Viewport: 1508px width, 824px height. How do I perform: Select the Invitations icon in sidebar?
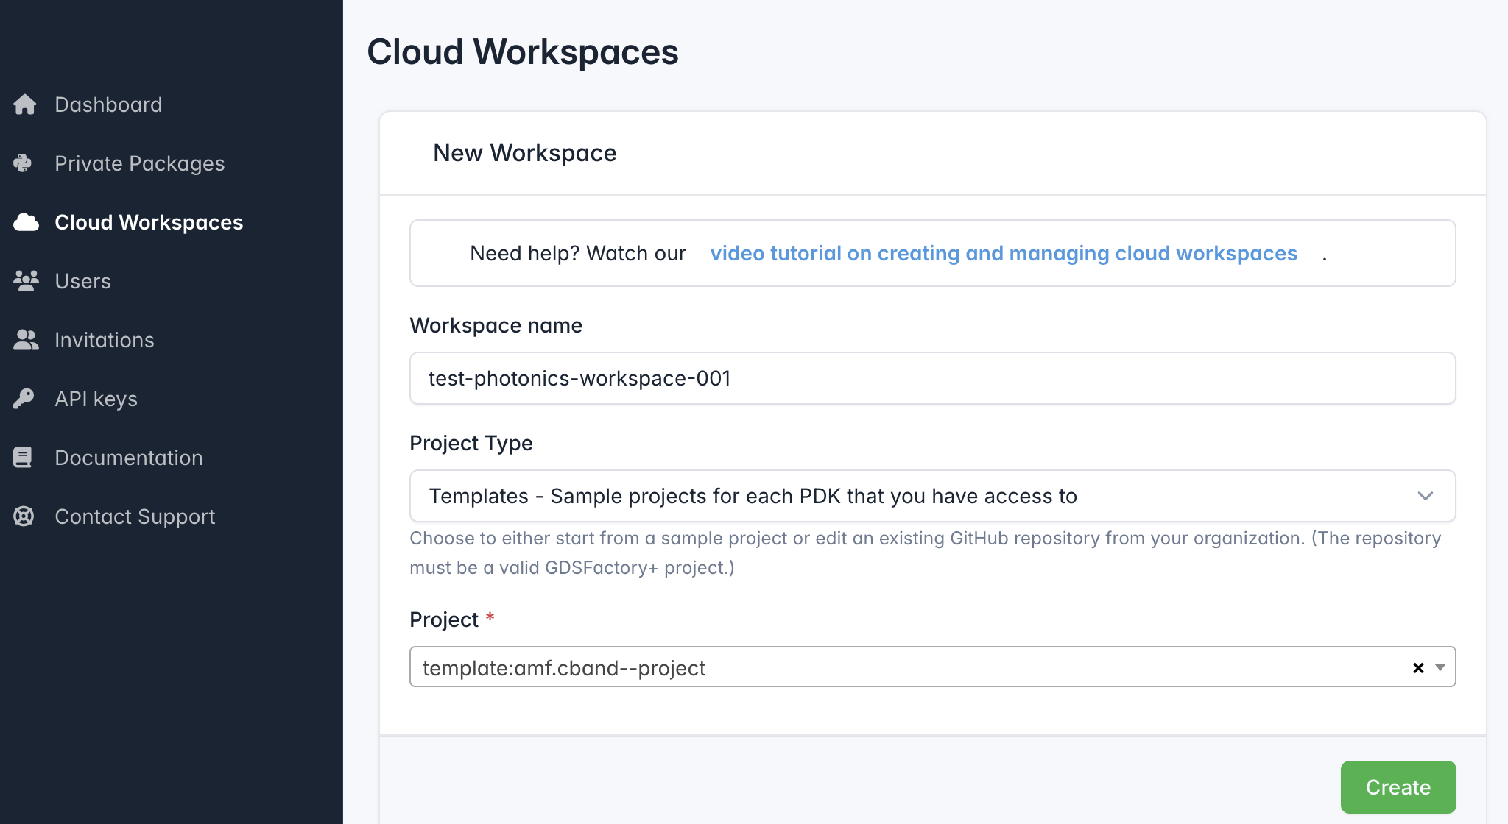pyautogui.click(x=25, y=339)
